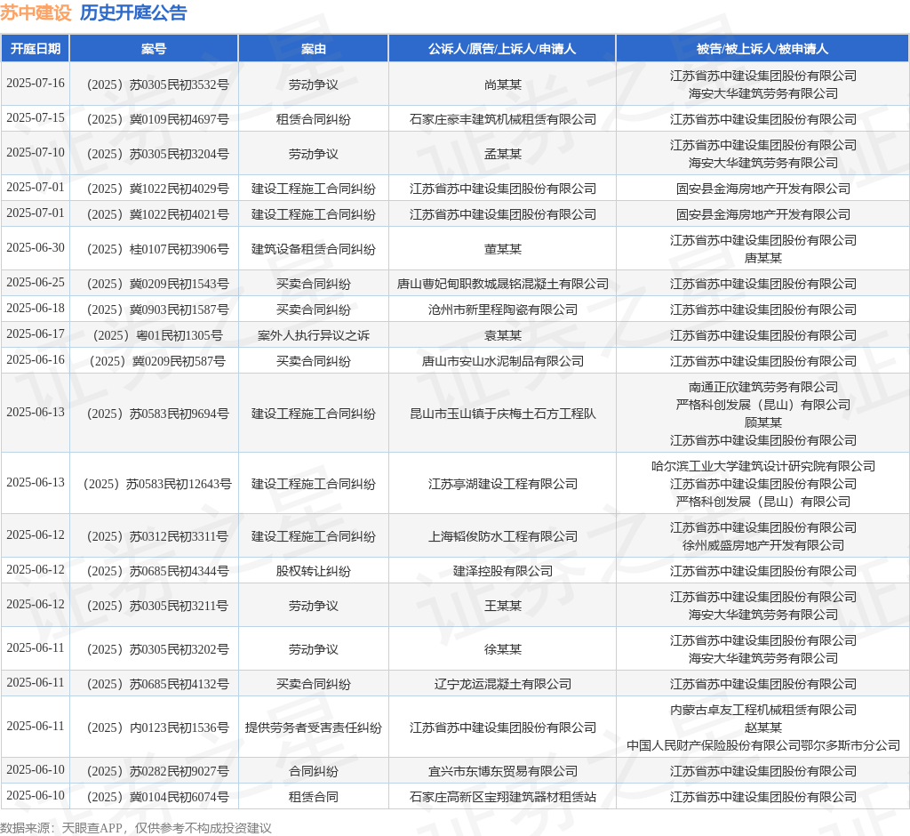
Task: Click 股权转让纠纷 cause cell
Action: (x=314, y=572)
